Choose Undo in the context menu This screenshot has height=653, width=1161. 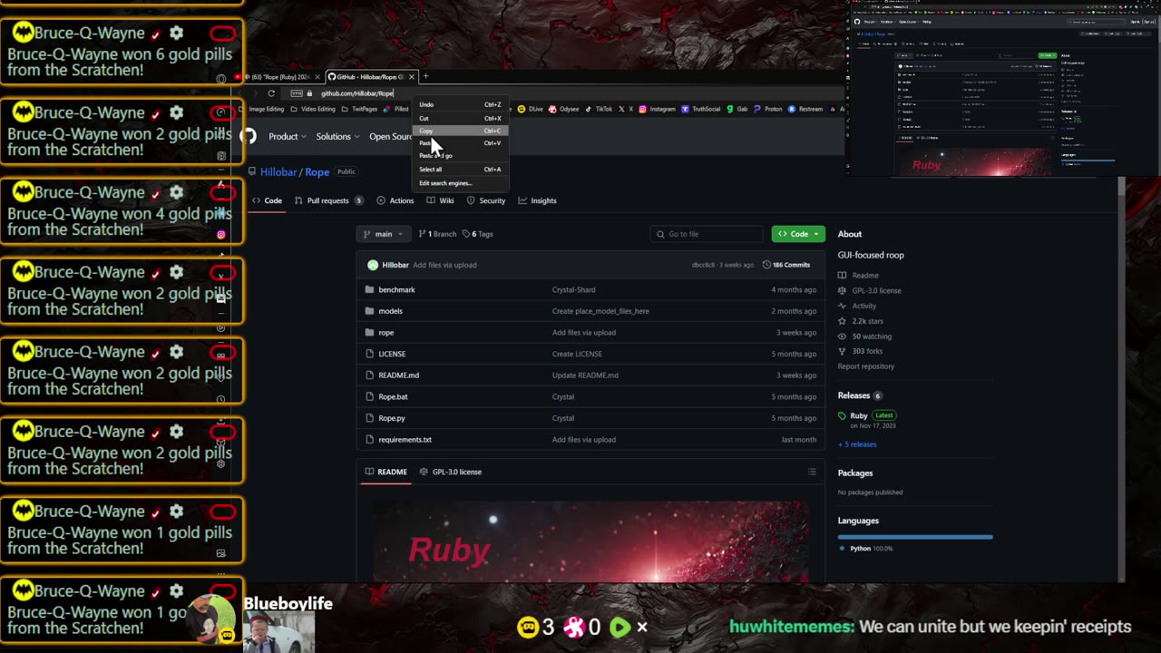(x=460, y=104)
